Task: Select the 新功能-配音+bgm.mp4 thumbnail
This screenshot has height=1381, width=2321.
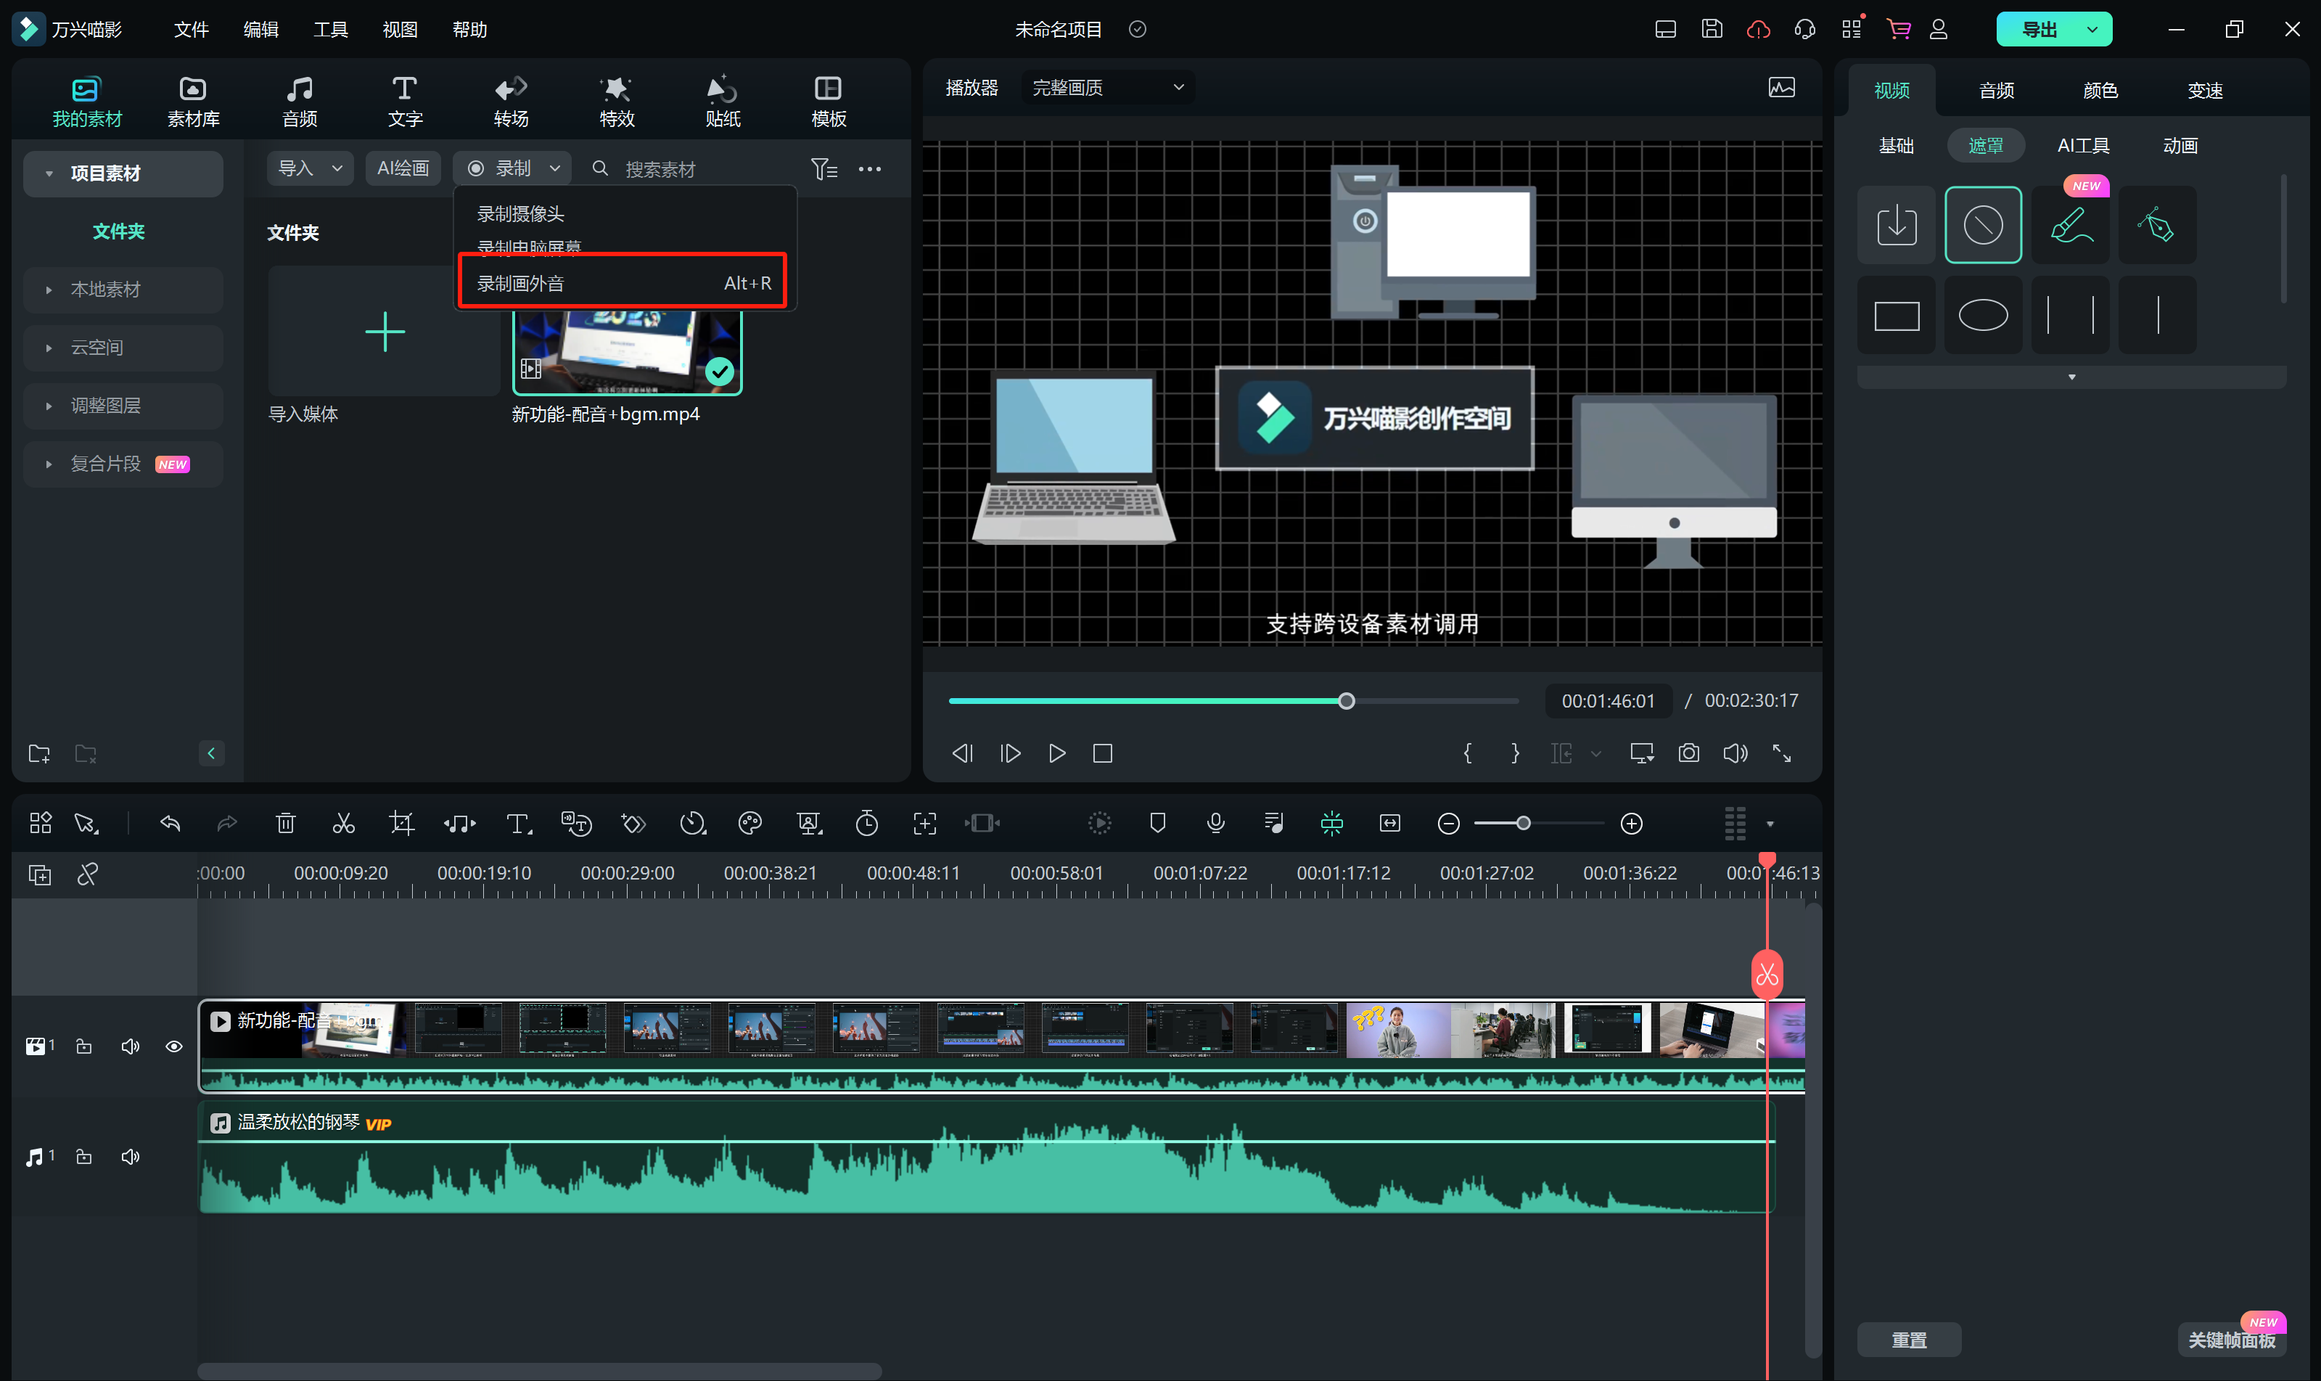Action: pos(627,353)
